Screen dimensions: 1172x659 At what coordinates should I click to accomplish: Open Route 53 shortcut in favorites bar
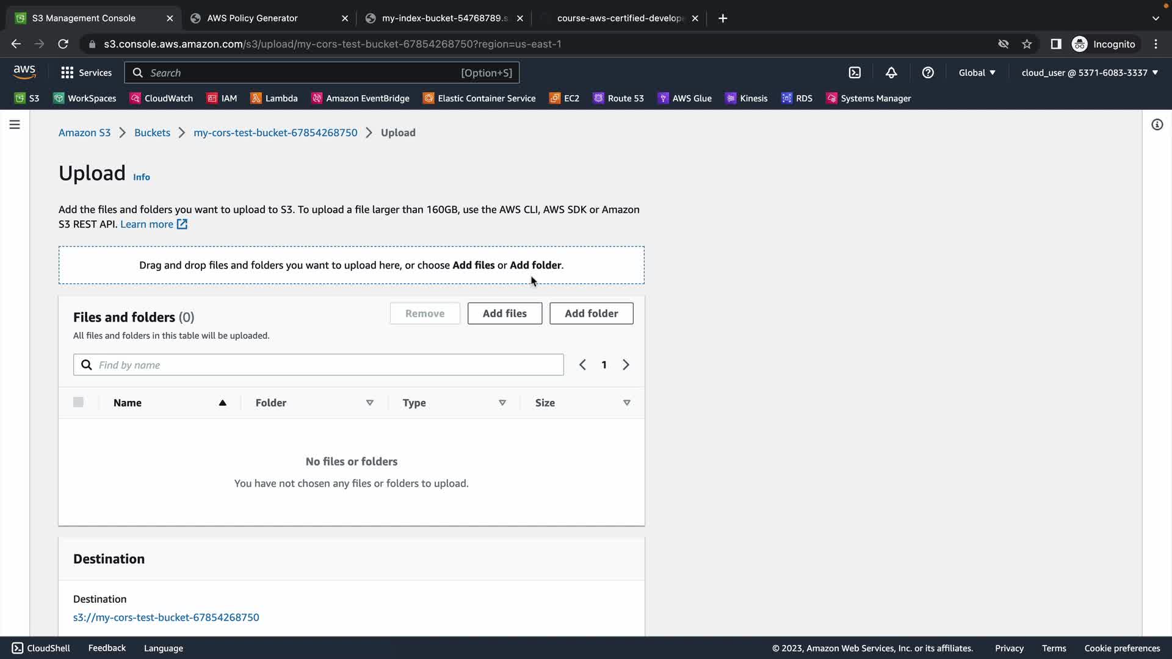(x=618, y=98)
